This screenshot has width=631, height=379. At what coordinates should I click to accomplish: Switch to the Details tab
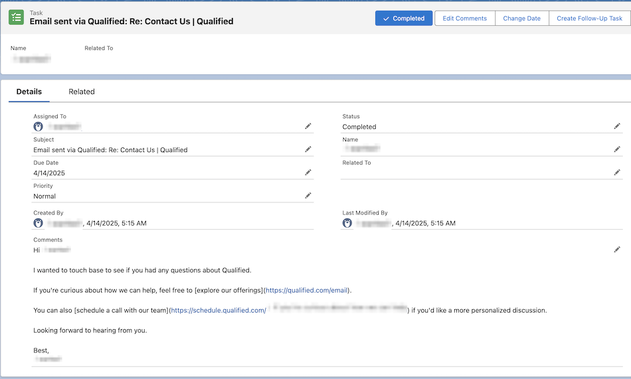click(x=29, y=92)
